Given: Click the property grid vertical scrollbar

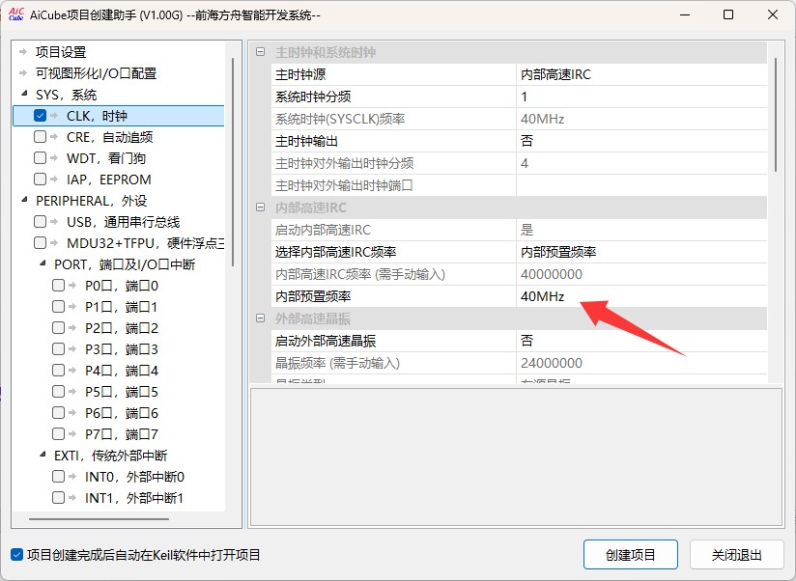Looking at the screenshot, I should tap(776, 115).
